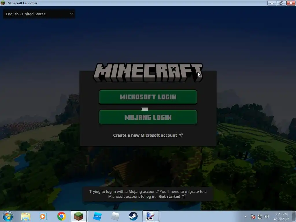
Task: Open Steam from the taskbar
Action: [133, 216]
